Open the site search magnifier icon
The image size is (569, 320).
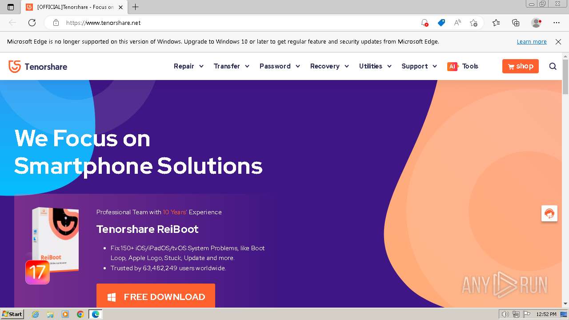pyautogui.click(x=553, y=66)
